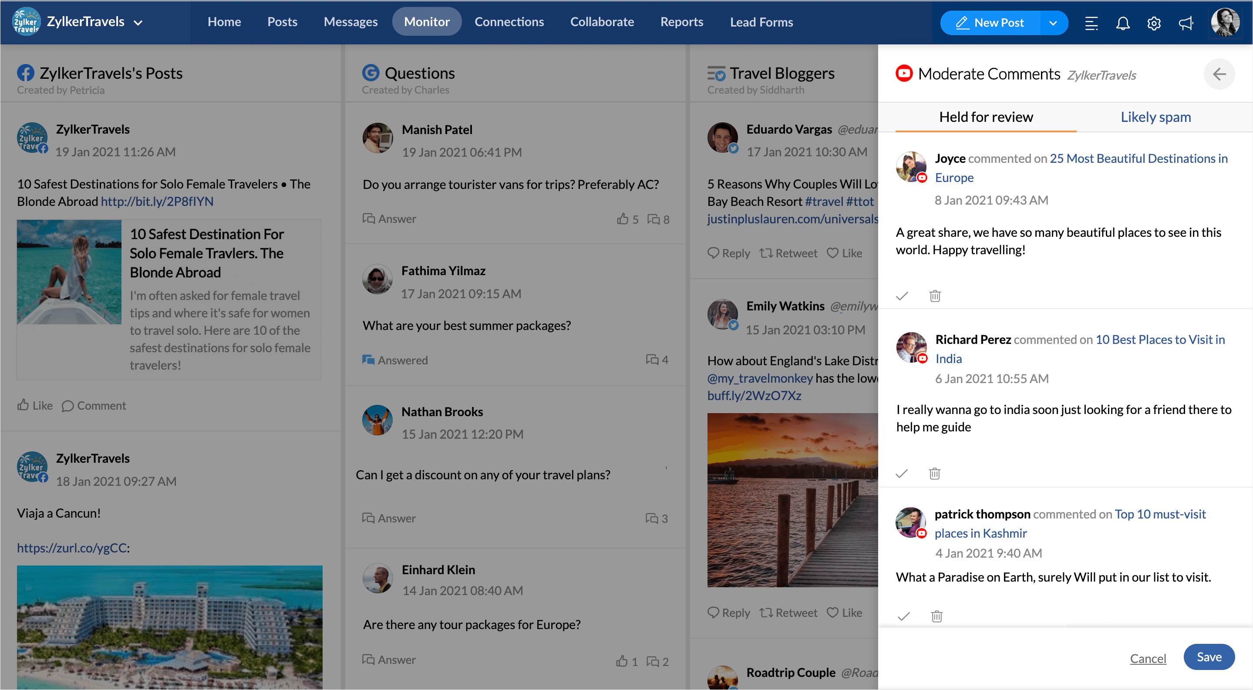Viewport: 1253px width, 690px height.
Task: Open the Solo Female Travelers post thumbnail
Action: (69, 273)
